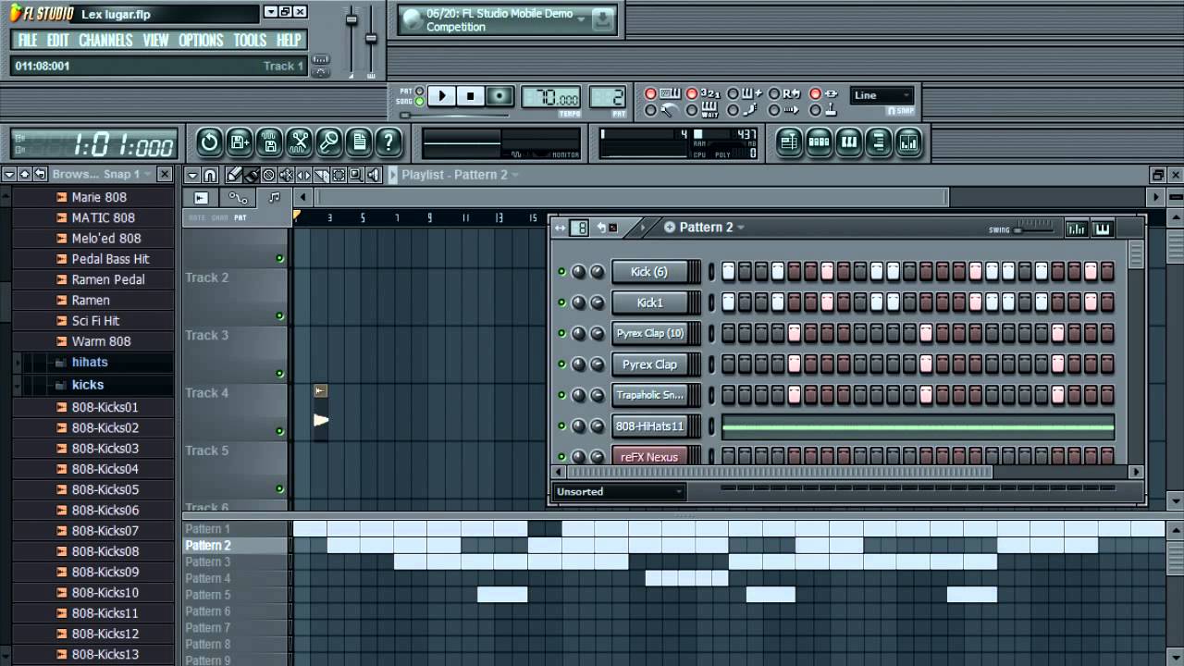The height and width of the screenshot is (666, 1184).
Task: Mute the 808-HiHats11 channel light
Action: (x=561, y=425)
